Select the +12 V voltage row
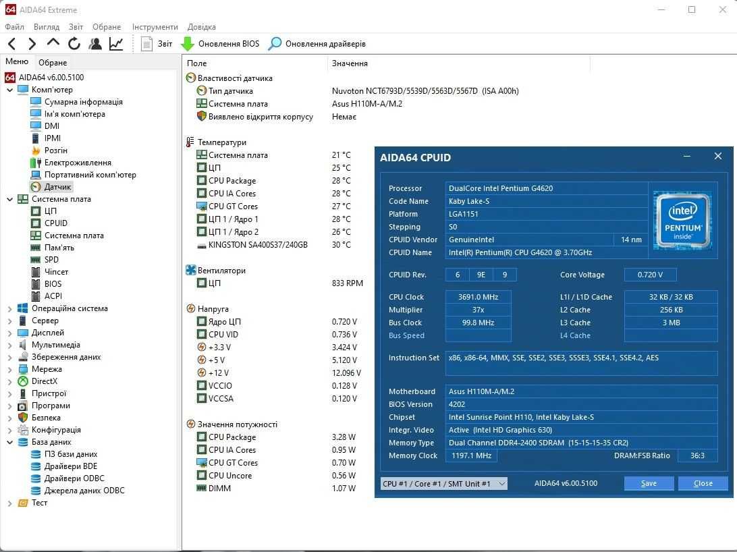737x552 pixels. click(279, 373)
